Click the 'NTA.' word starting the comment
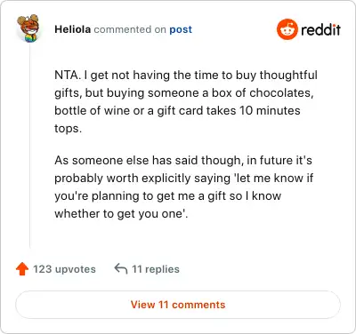Image resolution: width=356 pixels, height=334 pixels. (x=68, y=76)
